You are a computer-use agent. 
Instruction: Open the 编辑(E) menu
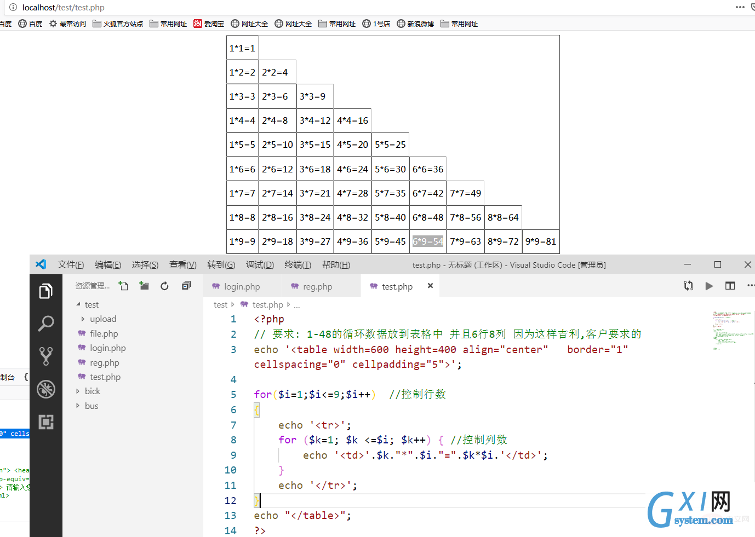tap(107, 264)
